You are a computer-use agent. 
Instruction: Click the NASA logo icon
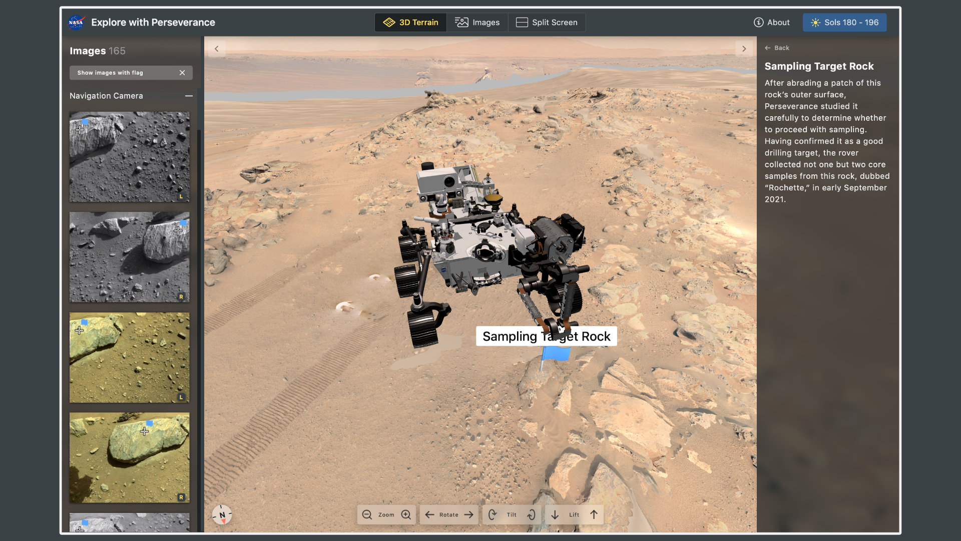coord(76,23)
